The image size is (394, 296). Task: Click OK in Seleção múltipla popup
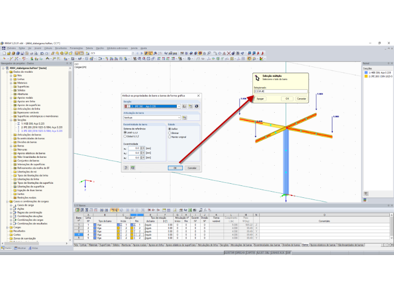click(287, 99)
